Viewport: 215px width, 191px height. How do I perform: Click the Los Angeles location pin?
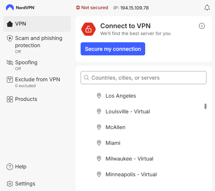[99, 96]
